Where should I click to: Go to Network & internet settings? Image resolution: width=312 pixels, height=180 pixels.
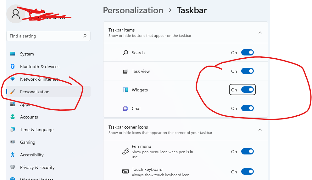click(x=39, y=79)
